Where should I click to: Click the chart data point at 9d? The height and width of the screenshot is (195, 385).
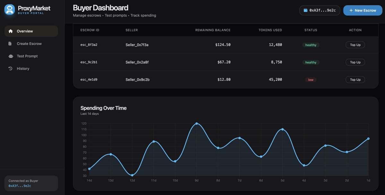pos(197,123)
